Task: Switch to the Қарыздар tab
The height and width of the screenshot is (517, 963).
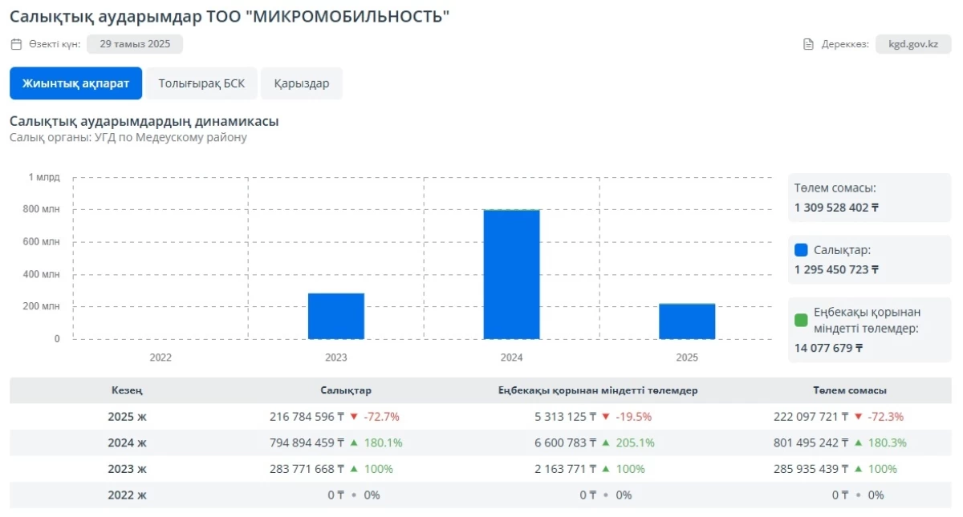Action: pos(302,83)
